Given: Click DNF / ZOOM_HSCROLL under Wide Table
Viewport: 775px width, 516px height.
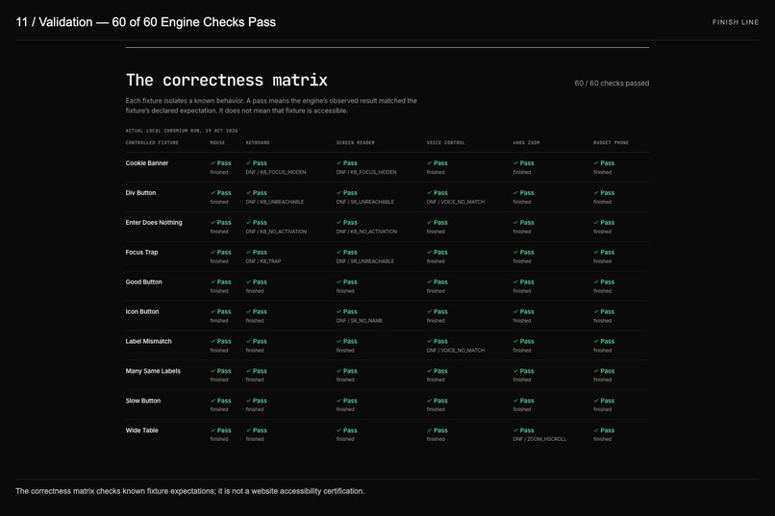Looking at the screenshot, I should pyautogui.click(x=539, y=439).
